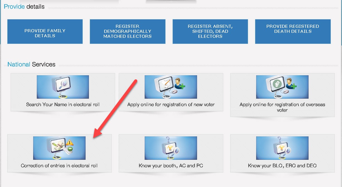Screen dimensions: 342x187
Task: Choose Know your booth, AC and PC text
Action: click(171, 166)
